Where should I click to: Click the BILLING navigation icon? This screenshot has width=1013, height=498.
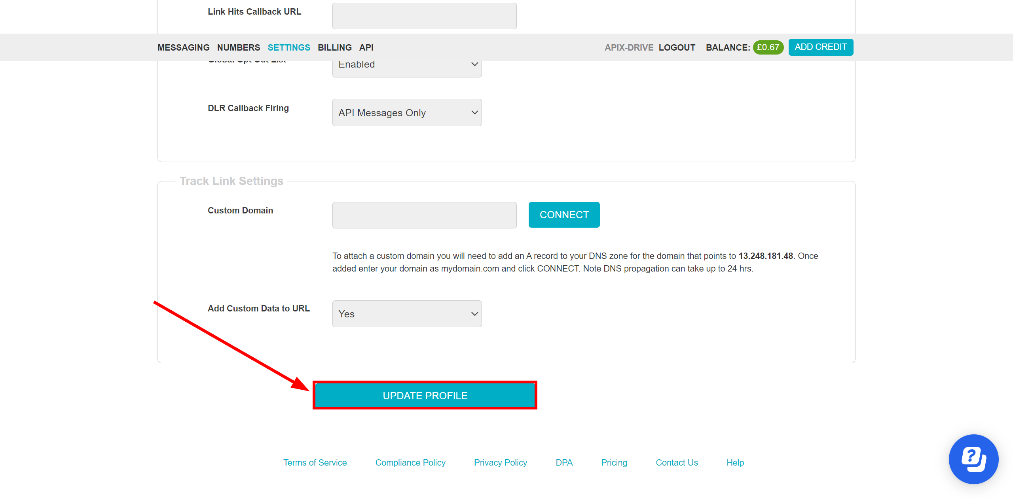pos(333,47)
